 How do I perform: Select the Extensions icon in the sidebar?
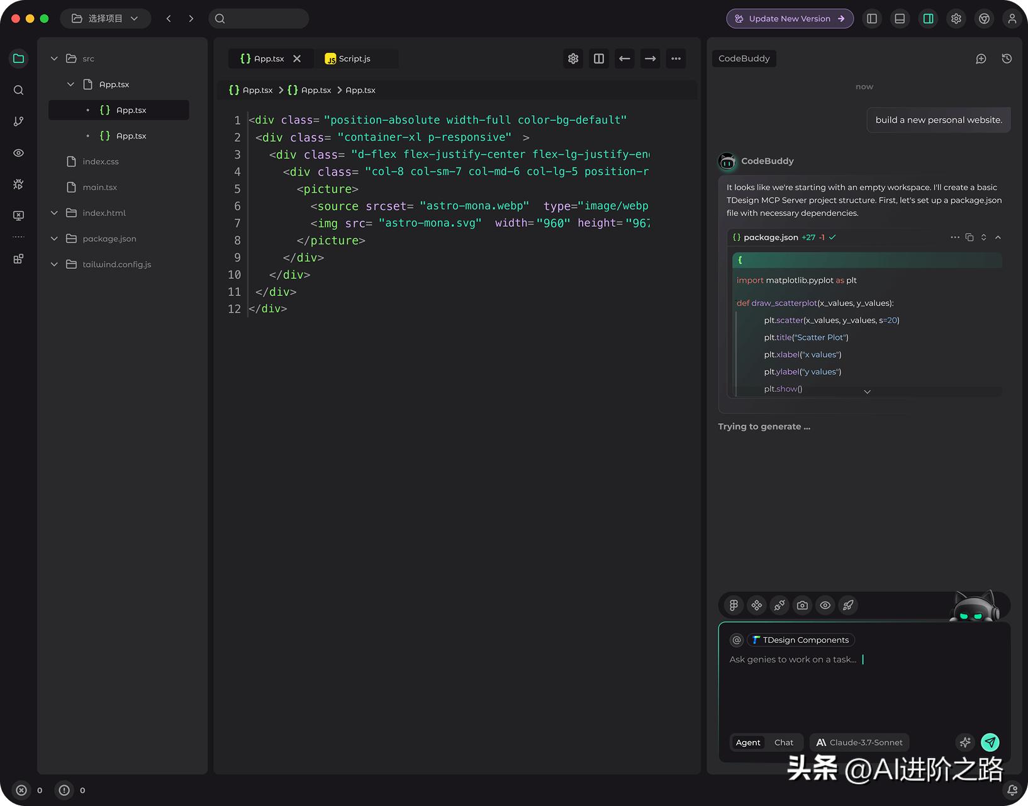pyautogui.click(x=18, y=258)
